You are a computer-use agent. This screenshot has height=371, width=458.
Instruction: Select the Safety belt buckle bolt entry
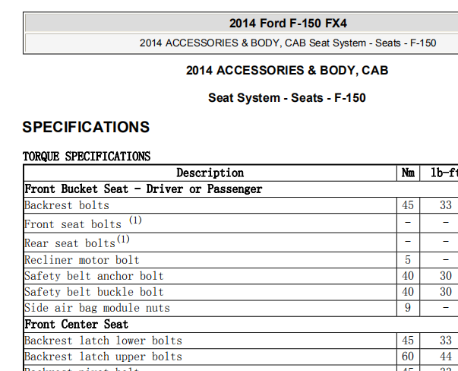tap(94, 292)
